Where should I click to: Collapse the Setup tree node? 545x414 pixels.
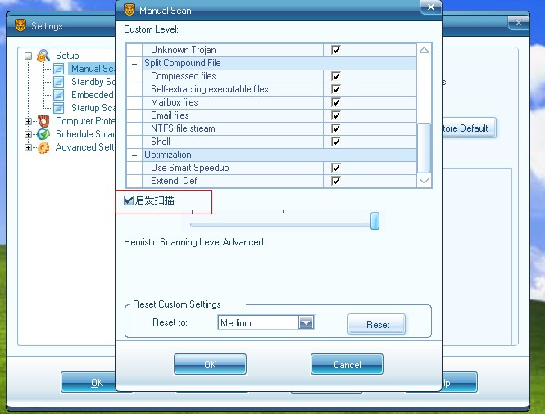click(28, 56)
